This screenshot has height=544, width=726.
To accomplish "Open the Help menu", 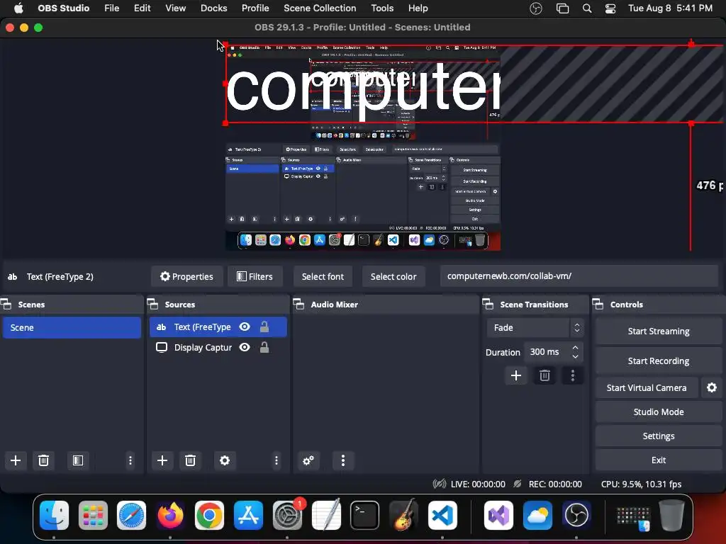I will [418, 8].
